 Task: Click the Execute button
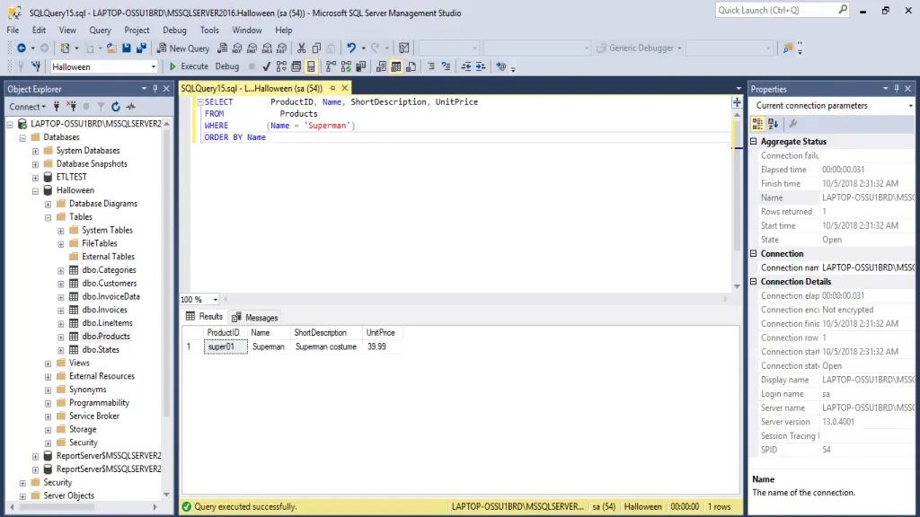(189, 66)
